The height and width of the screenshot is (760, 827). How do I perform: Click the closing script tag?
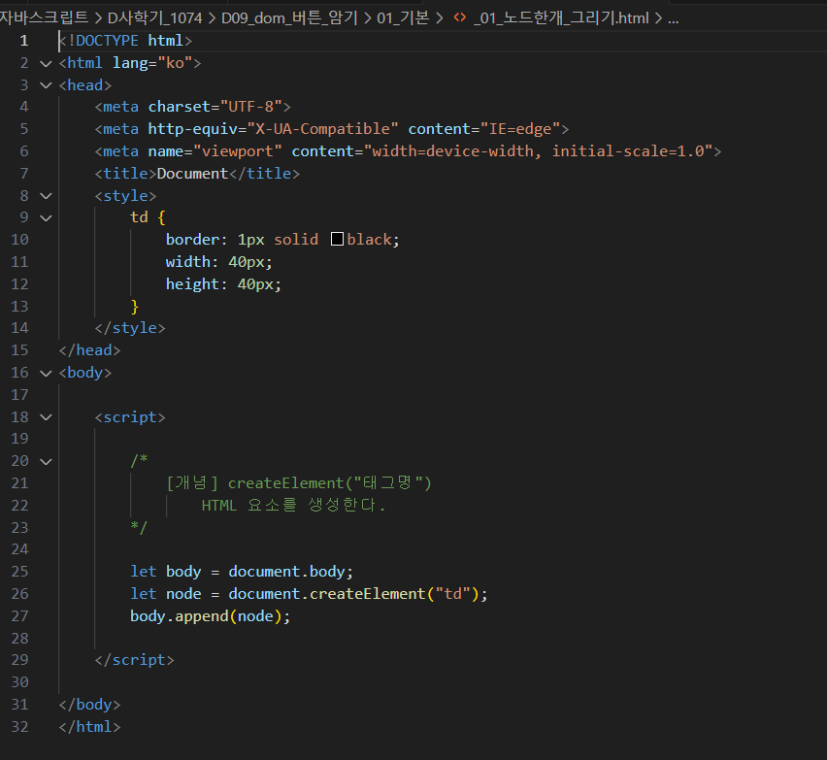[135, 660]
